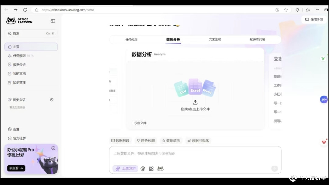Open the browser three-dot menu
329x185 pixels.
pos(317,10)
